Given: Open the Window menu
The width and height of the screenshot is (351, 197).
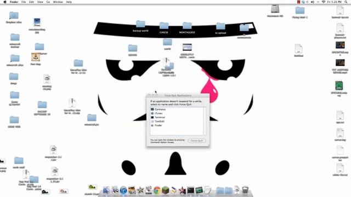Looking at the screenshot, I should tap(58, 2).
